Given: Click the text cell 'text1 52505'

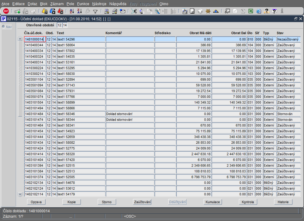Looking at the screenshot, I should point(81,177).
